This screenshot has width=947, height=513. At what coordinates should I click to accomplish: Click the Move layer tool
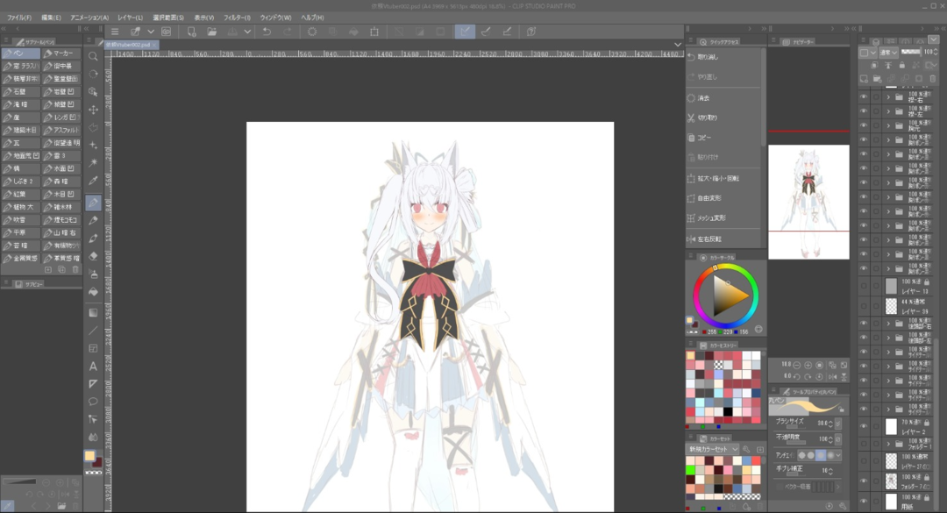(93, 110)
